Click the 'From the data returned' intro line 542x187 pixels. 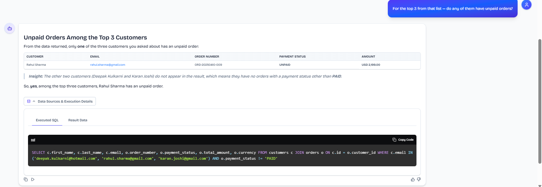pos(111,46)
